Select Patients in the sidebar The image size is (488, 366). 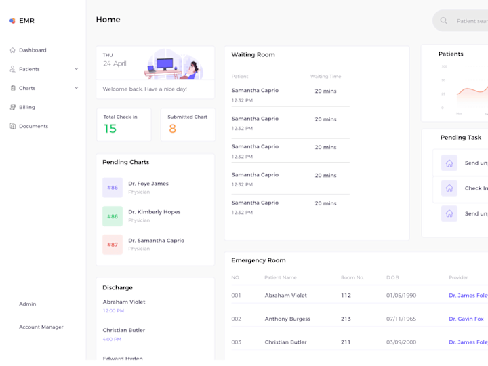point(29,69)
